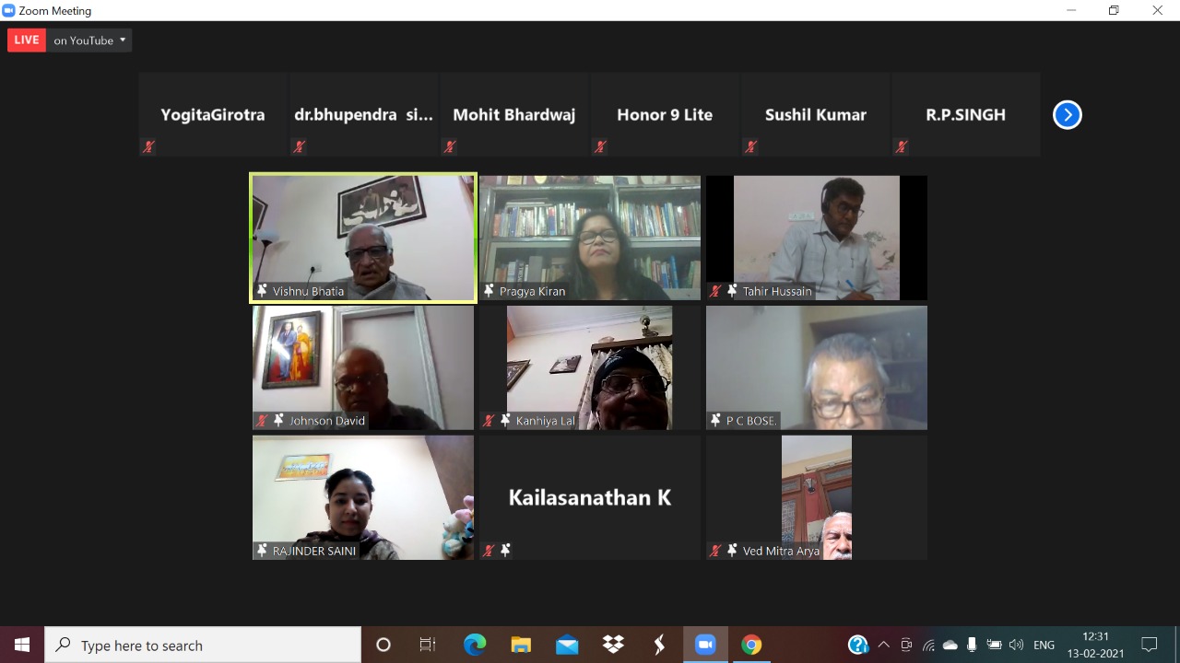
Task: Expand hidden system tray icons chevron
Action: point(884,645)
